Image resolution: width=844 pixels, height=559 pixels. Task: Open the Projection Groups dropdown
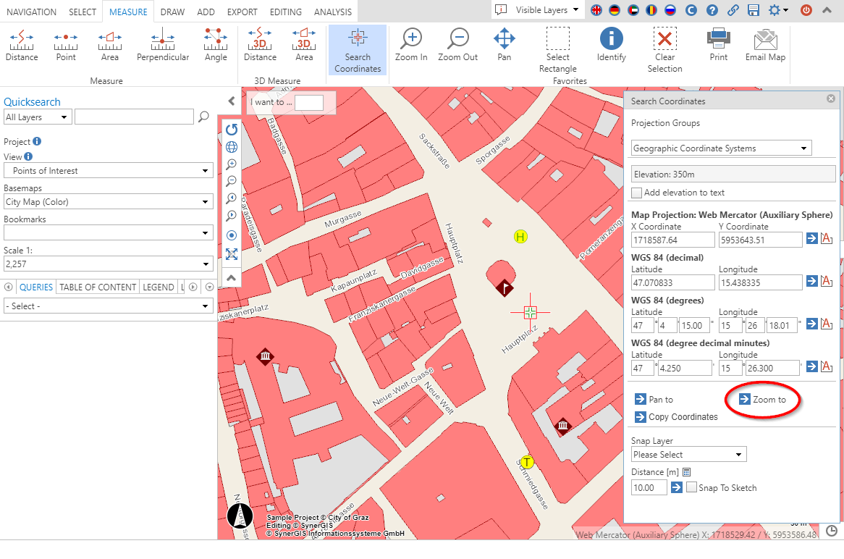[x=720, y=148]
